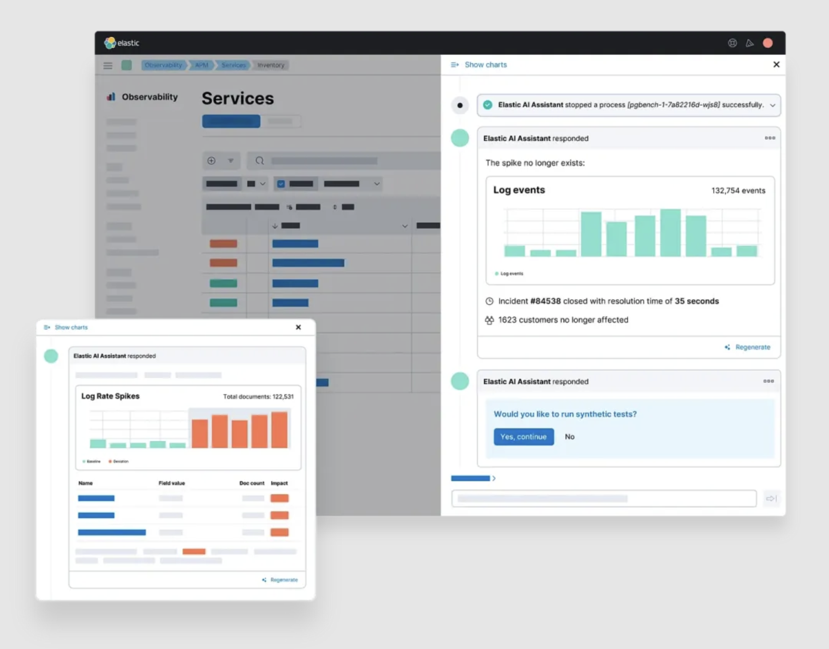Screen dimensions: 829x649
Task: Click the assistant chat input field
Action: click(604, 498)
